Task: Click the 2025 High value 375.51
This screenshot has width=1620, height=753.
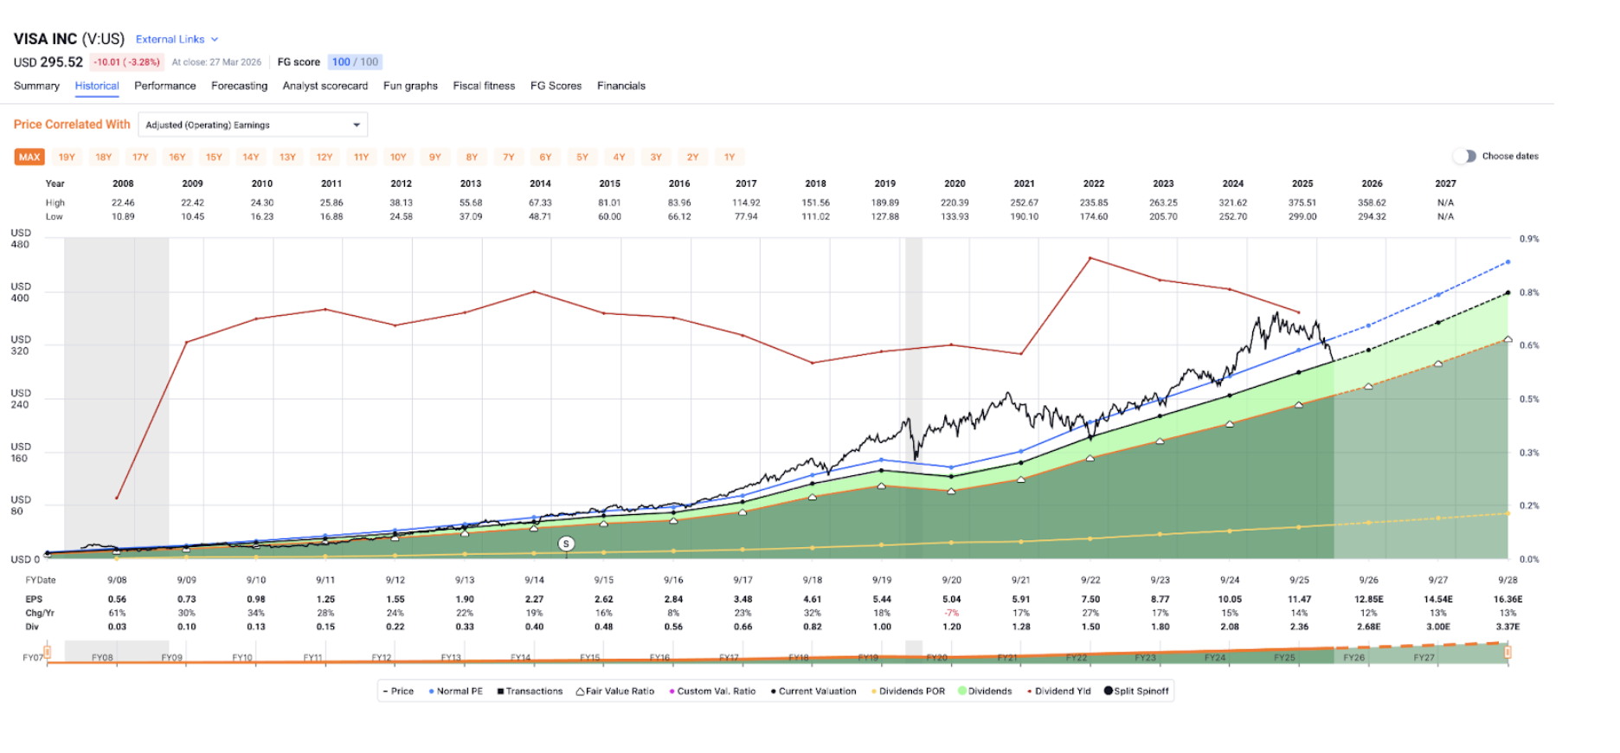Action: coord(1302,203)
